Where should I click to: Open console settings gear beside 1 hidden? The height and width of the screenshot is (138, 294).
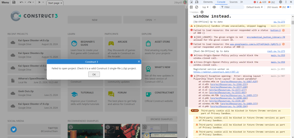pos(202,12)
